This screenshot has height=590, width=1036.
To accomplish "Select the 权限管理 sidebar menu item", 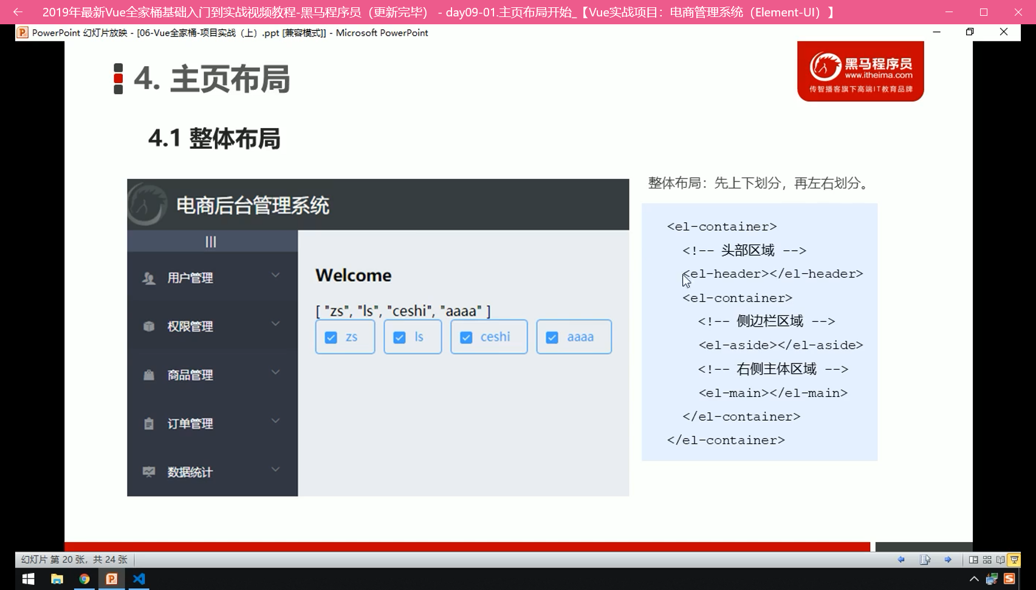I will point(190,327).
